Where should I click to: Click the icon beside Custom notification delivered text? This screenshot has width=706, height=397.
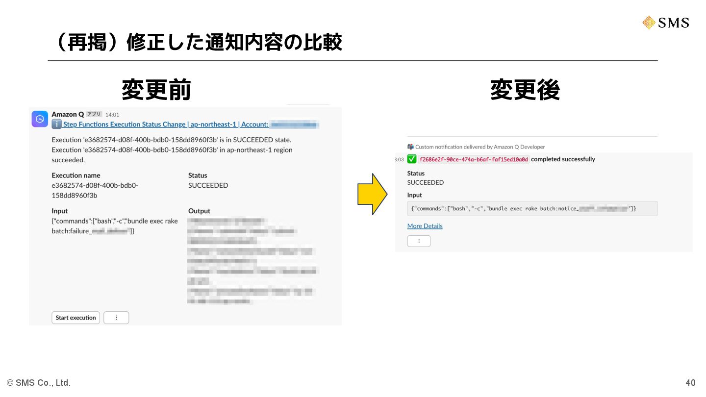click(x=410, y=147)
